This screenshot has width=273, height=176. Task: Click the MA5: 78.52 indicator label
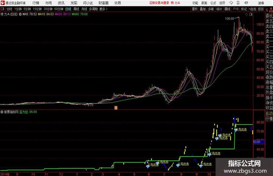click(29, 14)
